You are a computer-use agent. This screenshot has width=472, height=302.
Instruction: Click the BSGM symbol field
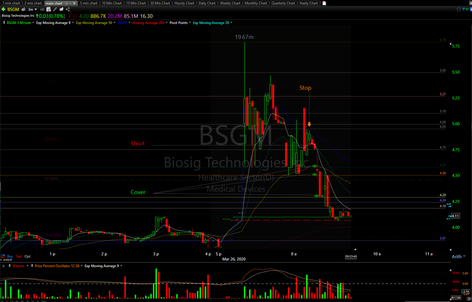pyautogui.click(x=13, y=9)
